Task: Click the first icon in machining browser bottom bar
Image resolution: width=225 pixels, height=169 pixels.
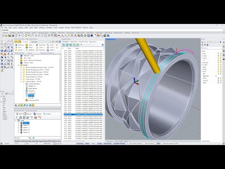Action: click(16, 105)
